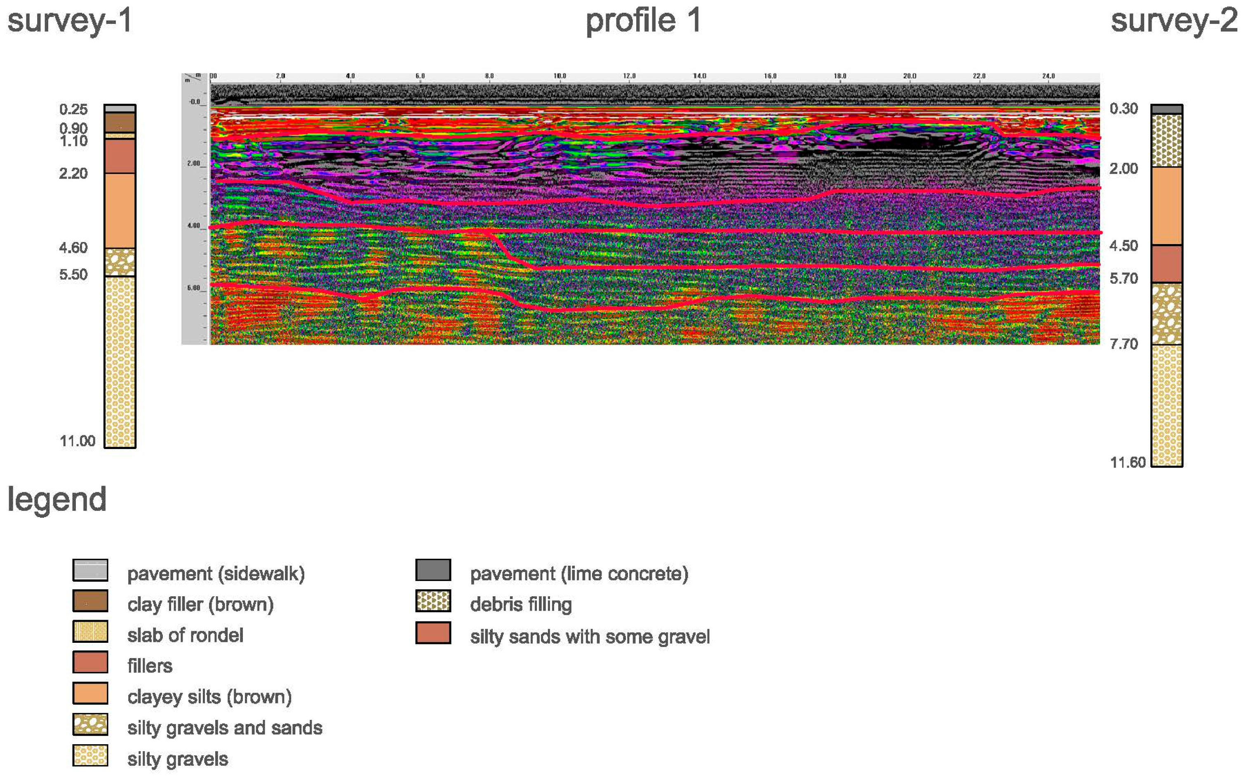Screen dimensions: 1246x783
Task: Click the debris filling layer in survey-2 column
Action: click(x=1167, y=140)
